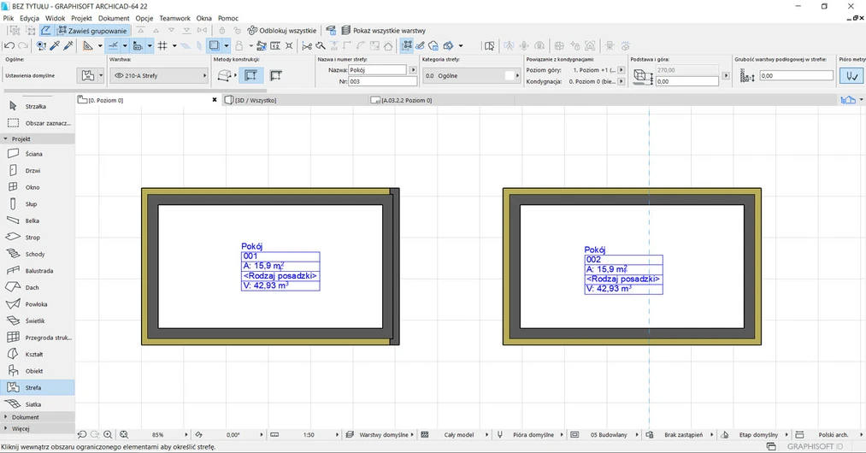866x453 pixels.
Task: Choose the first rectangular zone construction method
Action: point(250,76)
